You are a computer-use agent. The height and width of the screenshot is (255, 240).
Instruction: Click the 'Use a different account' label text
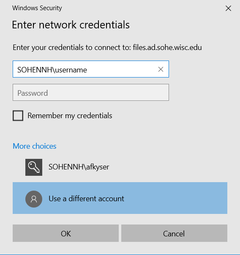(x=86, y=199)
